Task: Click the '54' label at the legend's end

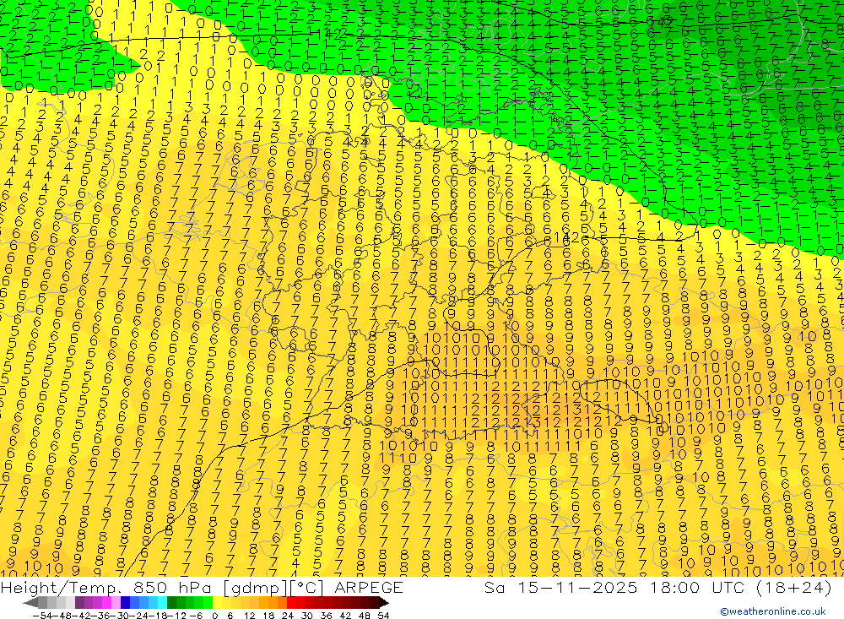Action: coord(383,616)
